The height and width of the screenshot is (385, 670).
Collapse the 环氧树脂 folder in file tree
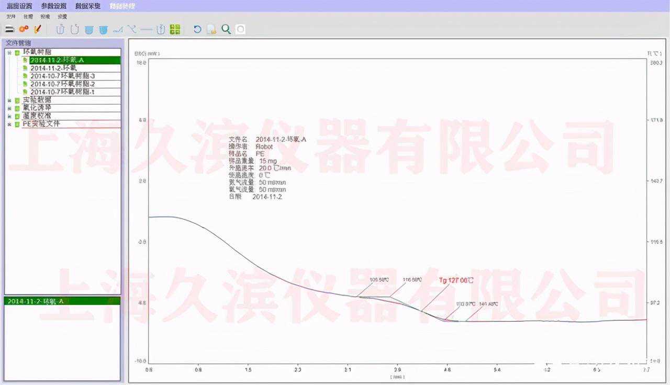tap(9, 53)
